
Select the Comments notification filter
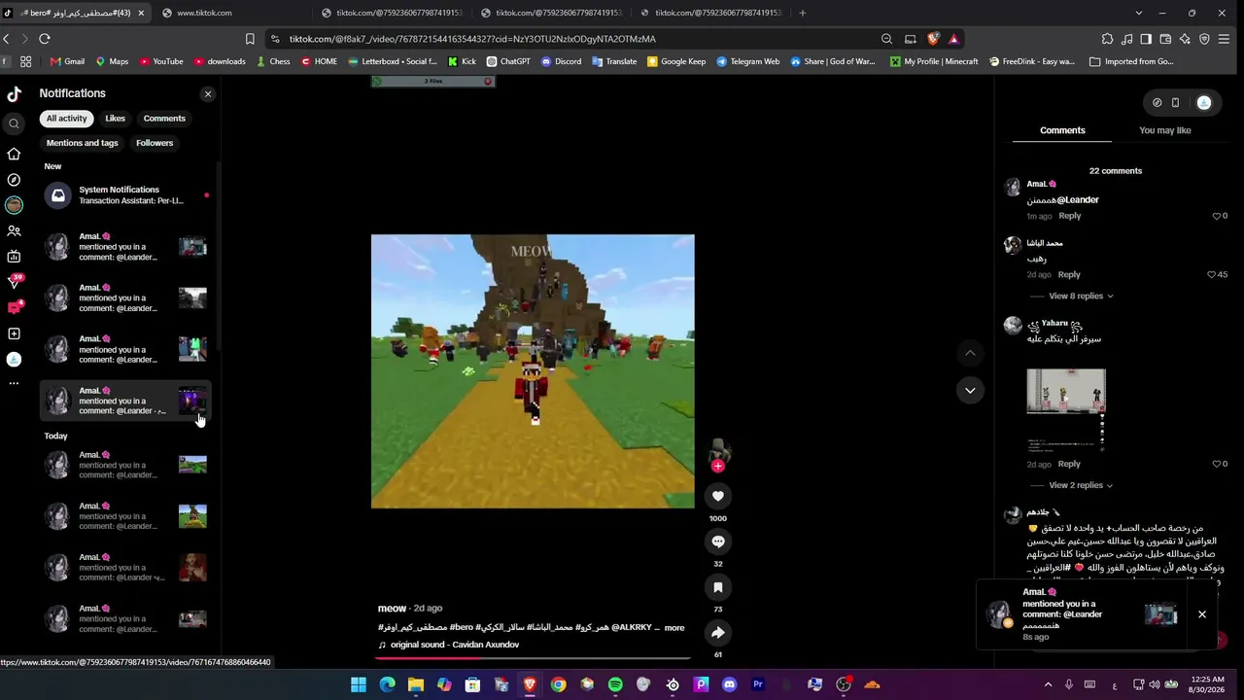point(164,119)
